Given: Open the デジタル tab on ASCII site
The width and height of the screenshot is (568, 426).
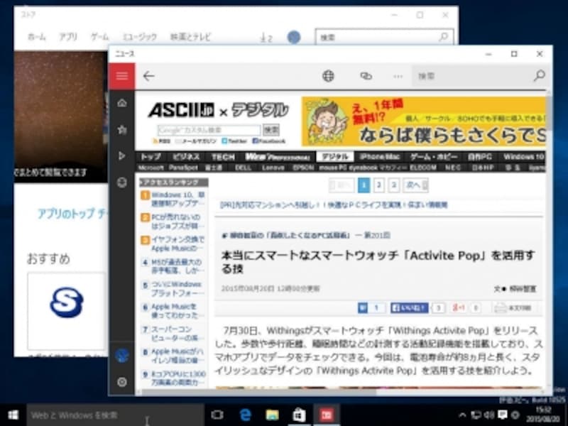Looking at the screenshot, I should tap(335, 156).
